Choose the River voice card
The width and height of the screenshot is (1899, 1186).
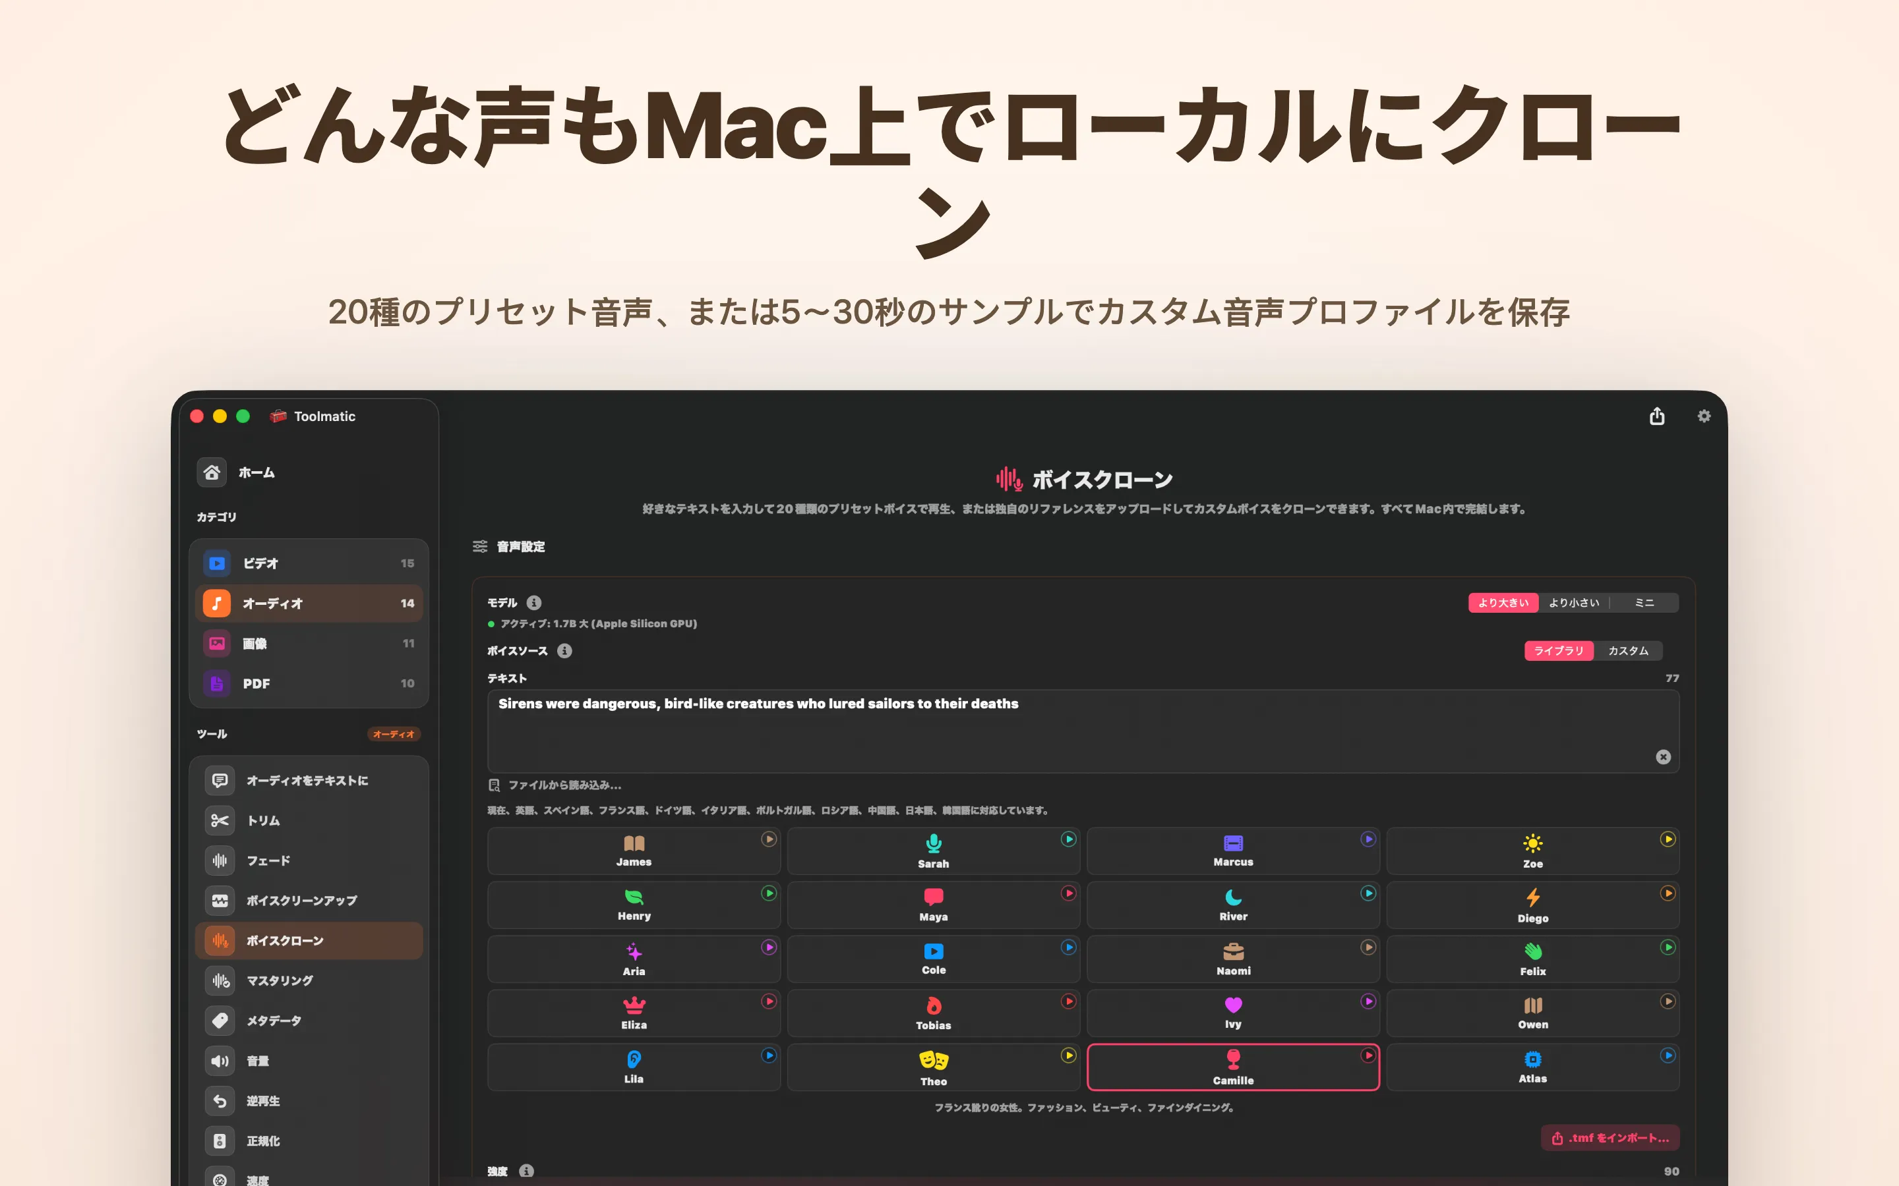[1233, 905]
